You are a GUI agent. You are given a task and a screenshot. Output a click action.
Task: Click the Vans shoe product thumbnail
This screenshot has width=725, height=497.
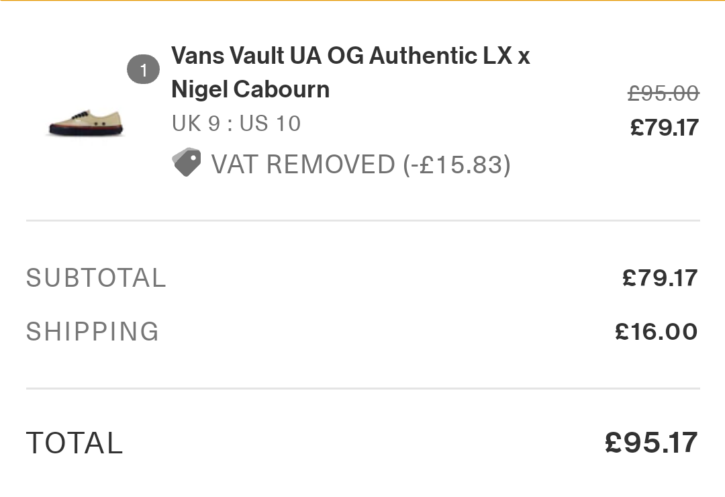point(86,124)
